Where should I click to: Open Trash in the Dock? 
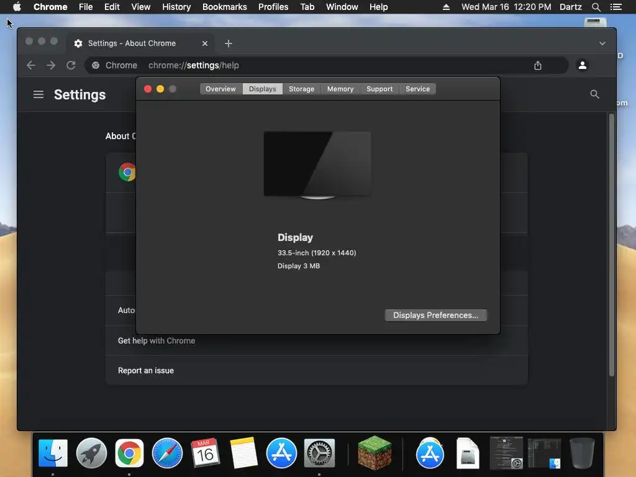click(582, 453)
